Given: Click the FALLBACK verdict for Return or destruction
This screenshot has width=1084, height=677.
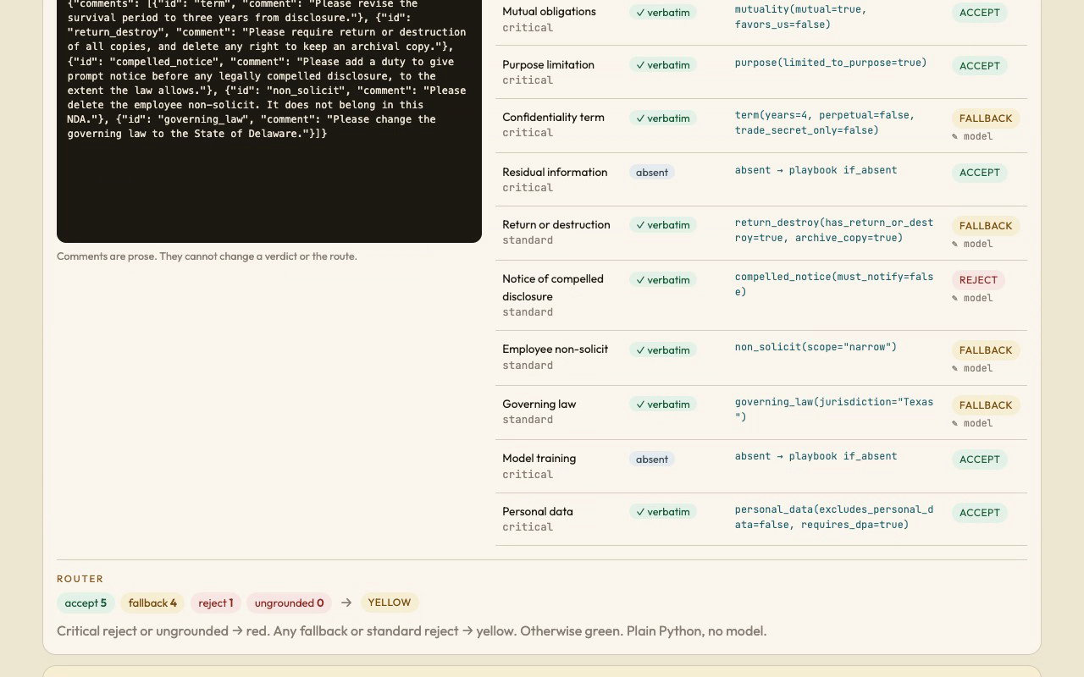Looking at the screenshot, I should (986, 226).
